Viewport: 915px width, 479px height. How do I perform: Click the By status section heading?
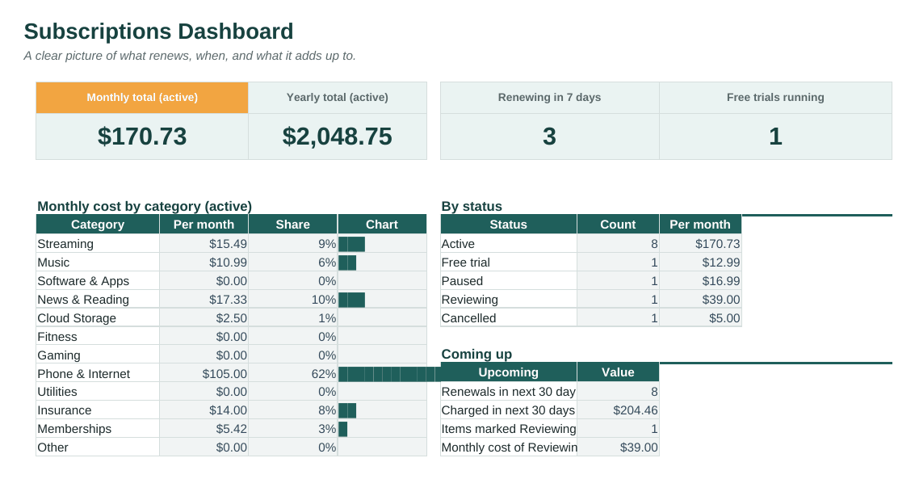(472, 207)
